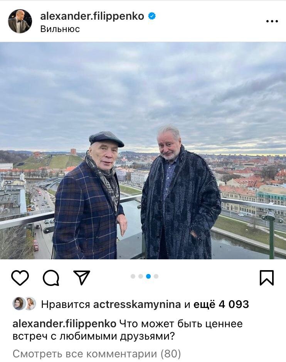Tap the verified blue badge
This screenshot has height=362, width=286.
coord(152,16)
